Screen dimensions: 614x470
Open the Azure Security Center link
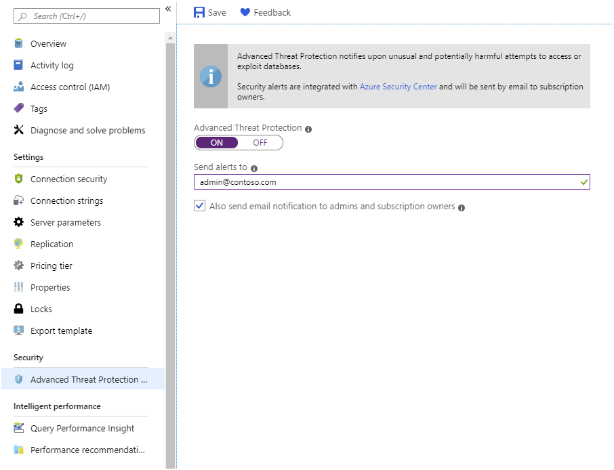point(398,87)
